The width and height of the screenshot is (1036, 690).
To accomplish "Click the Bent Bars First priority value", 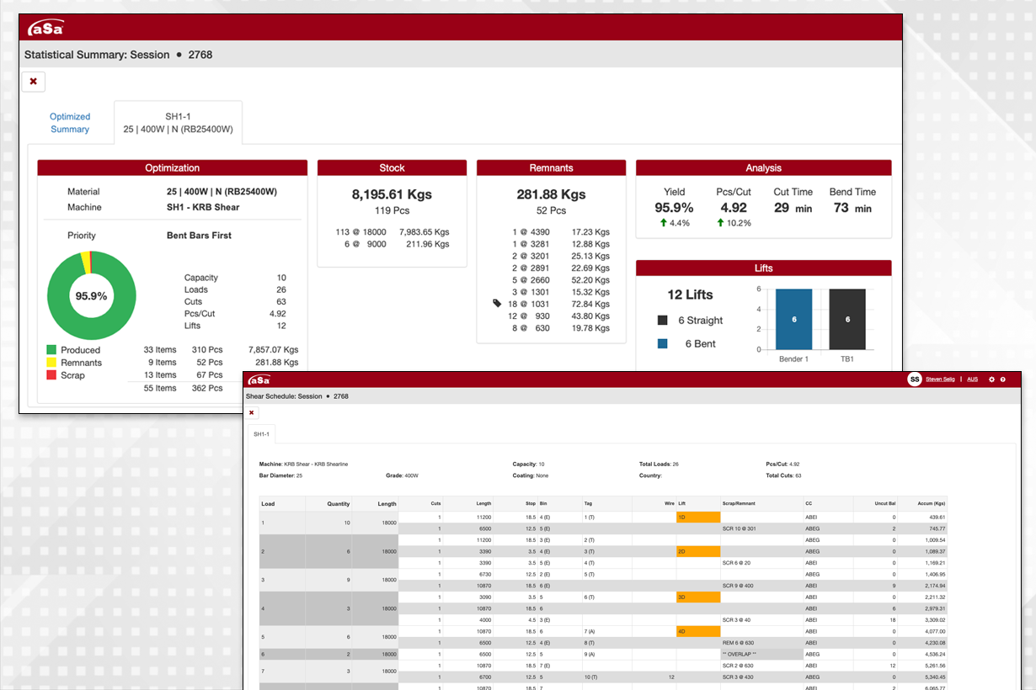I will tap(199, 236).
